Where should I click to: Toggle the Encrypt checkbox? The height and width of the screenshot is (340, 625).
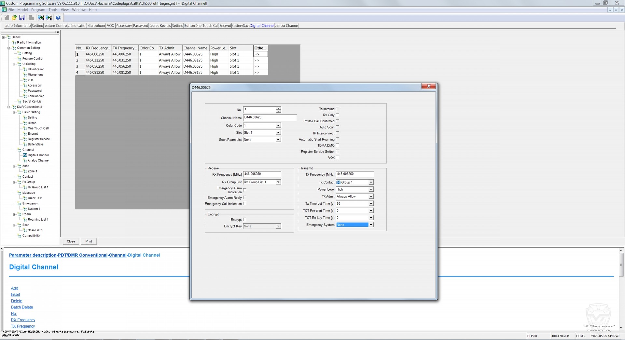[245, 220]
